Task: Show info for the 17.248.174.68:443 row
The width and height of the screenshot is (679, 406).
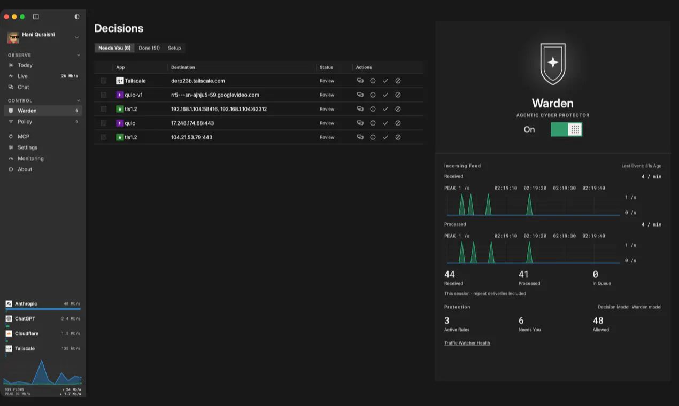Action: pos(373,123)
